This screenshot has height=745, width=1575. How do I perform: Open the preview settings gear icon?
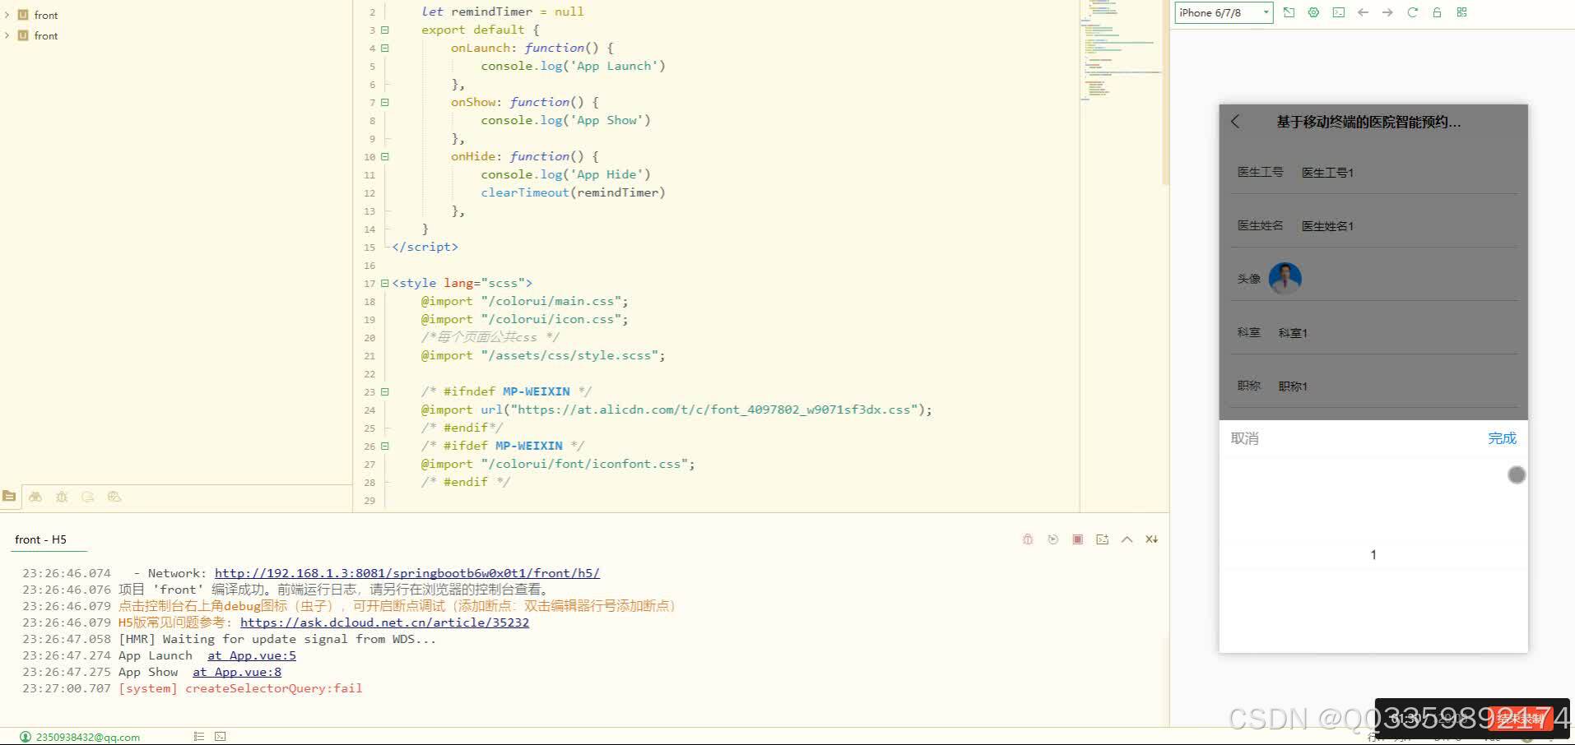click(x=1314, y=12)
